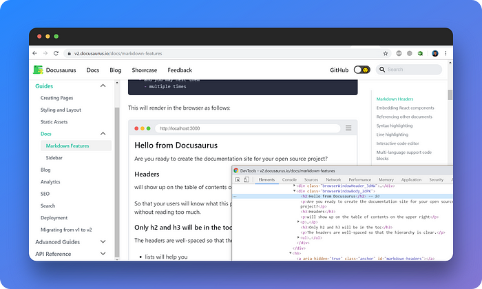Toggle the dark mode switch

click(x=361, y=70)
